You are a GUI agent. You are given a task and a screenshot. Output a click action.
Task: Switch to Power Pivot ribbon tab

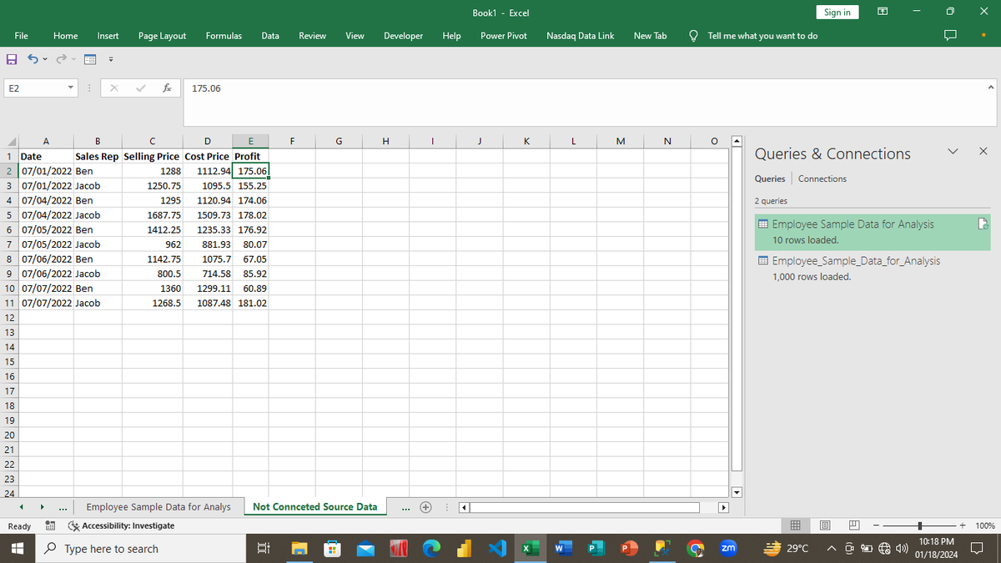pyautogui.click(x=504, y=36)
